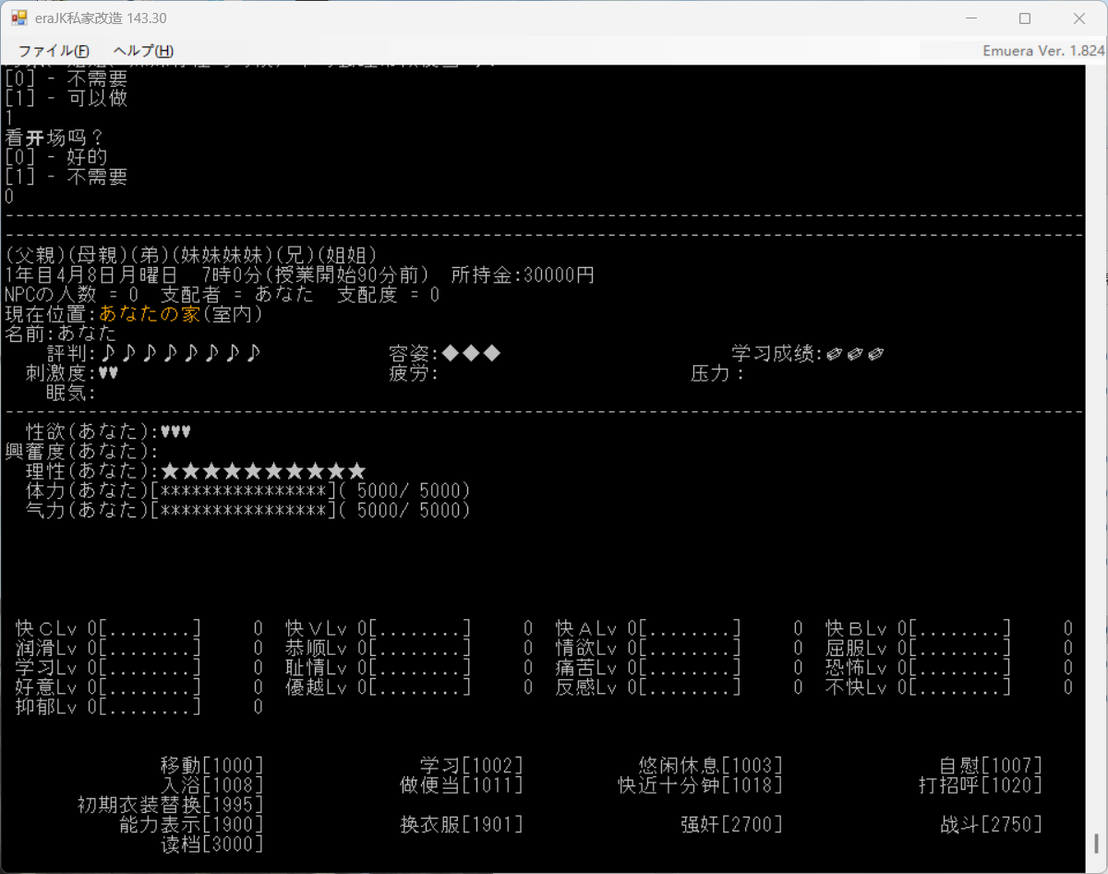Click the eraJK app icon in title bar
Image resolution: width=1108 pixels, height=874 pixels.
(x=19, y=18)
